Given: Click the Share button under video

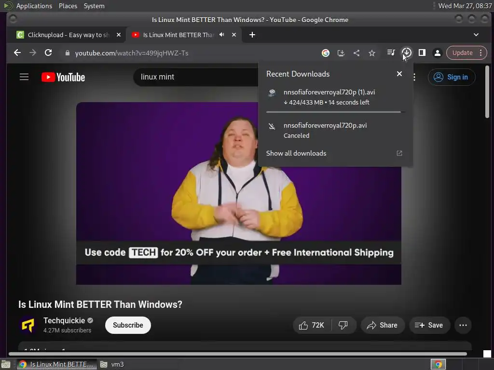Looking at the screenshot, I should (x=382, y=325).
